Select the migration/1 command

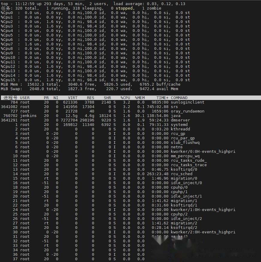[x=184, y=201]
